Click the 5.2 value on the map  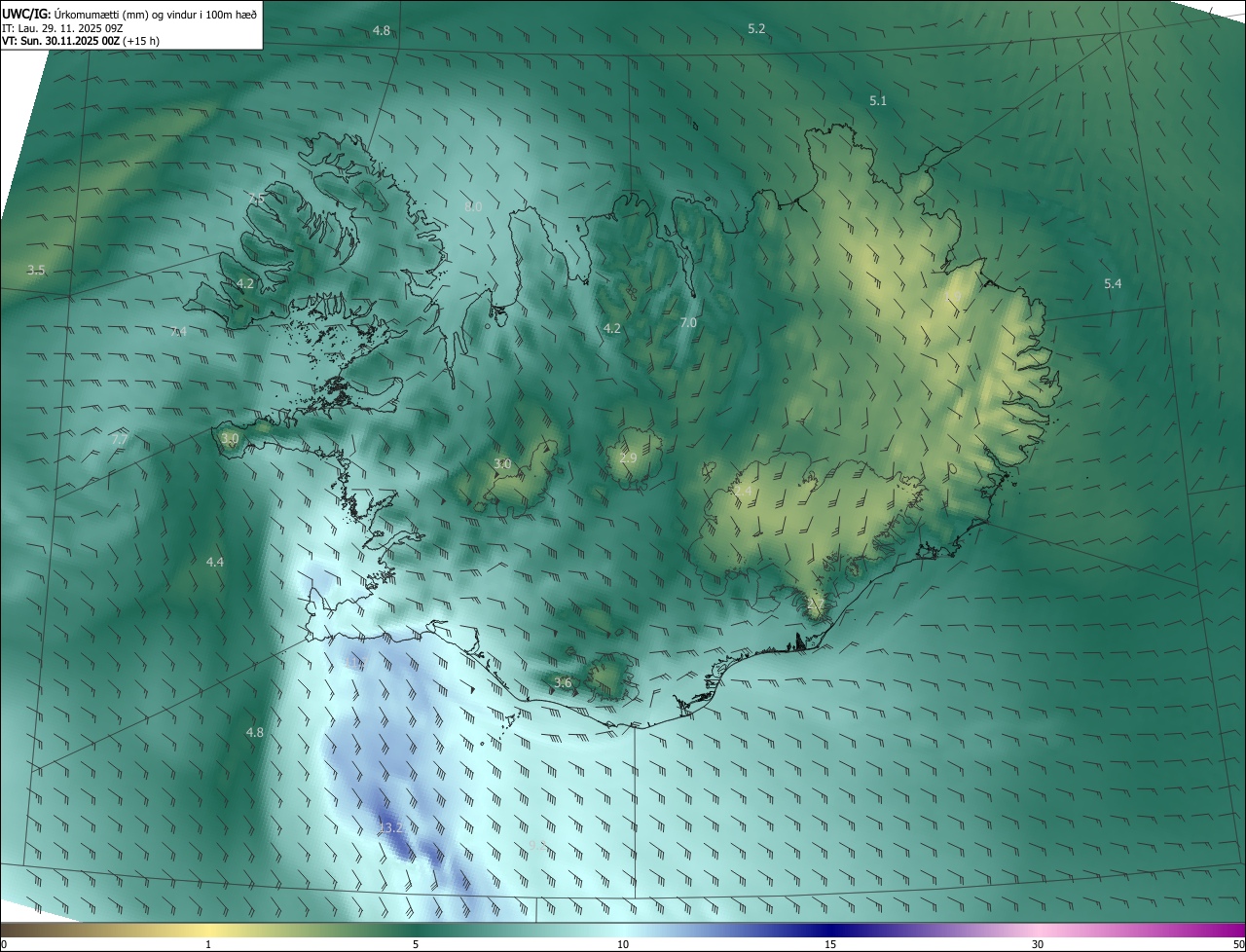point(756,29)
